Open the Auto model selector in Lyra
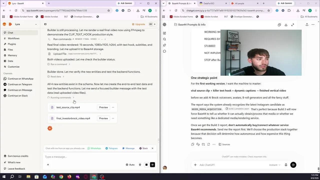 point(130,165)
